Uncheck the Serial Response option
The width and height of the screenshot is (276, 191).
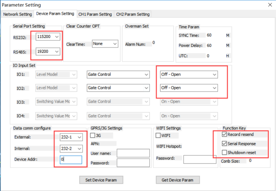(x=224, y=143)
